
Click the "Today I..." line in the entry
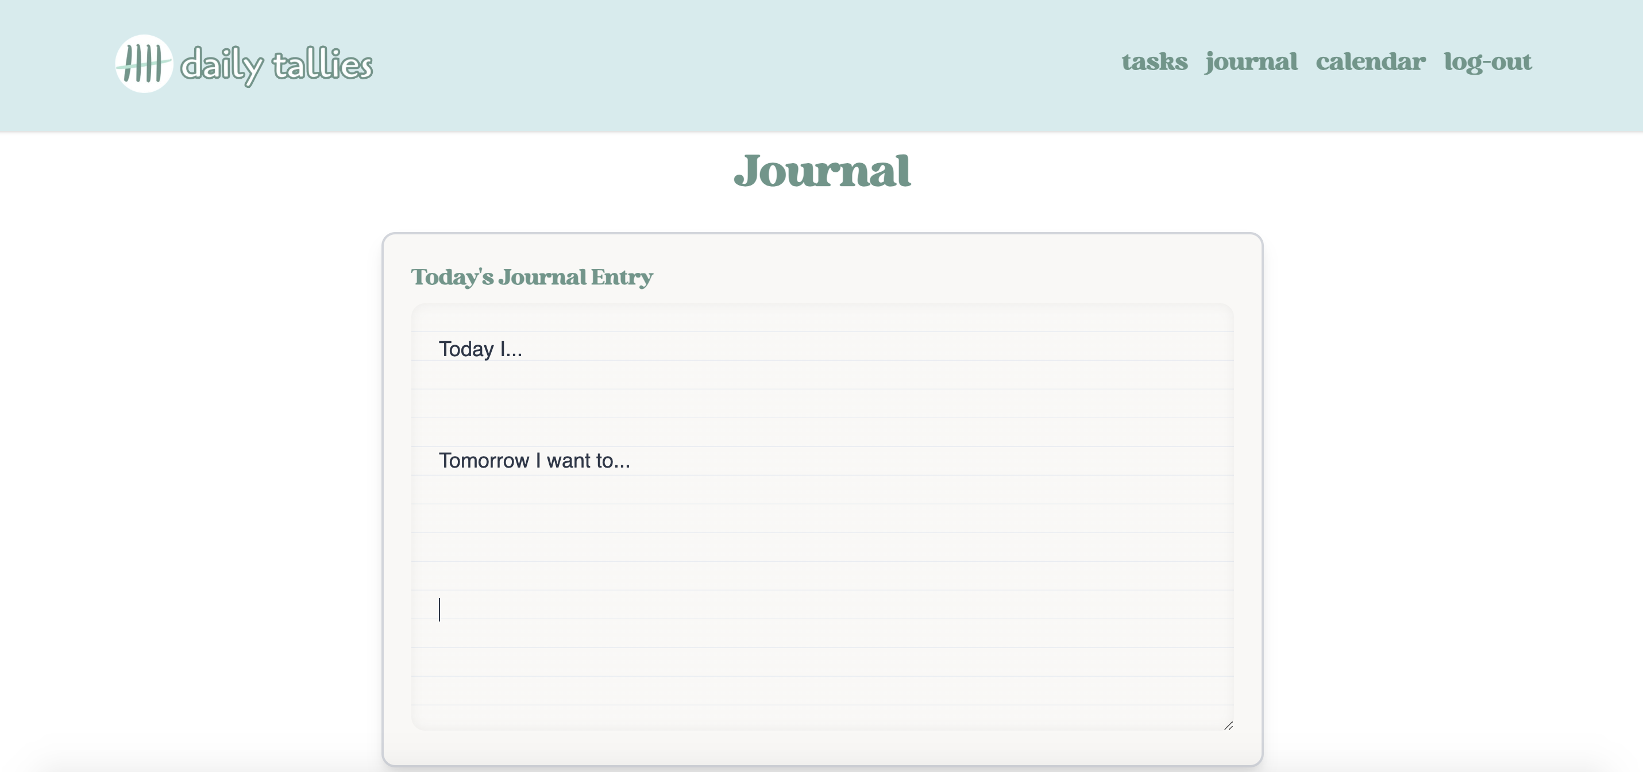(480, 349)
